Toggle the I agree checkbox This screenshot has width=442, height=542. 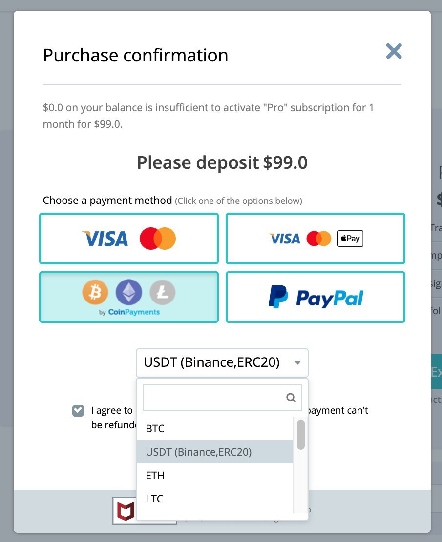pyautogui.click(x=78, y=410)
